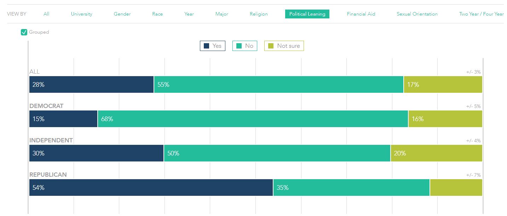Click the ALL 28% Yes bar segment
Viewport: 507px width, 216px height.
(x=91, y=85)
